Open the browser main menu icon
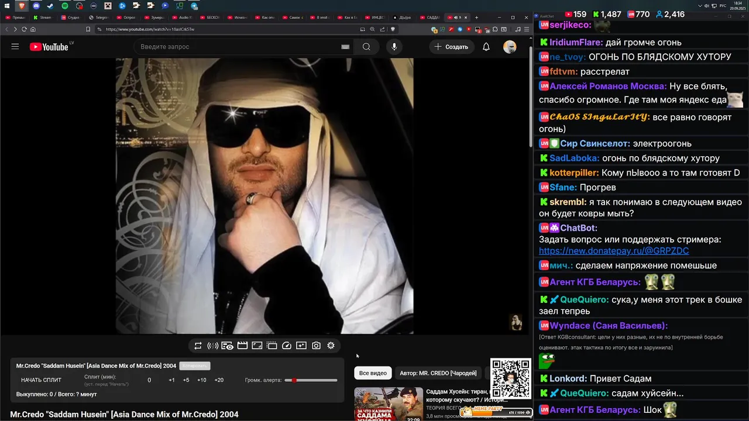The image size is (749, 421). click(x=525, y=29)
